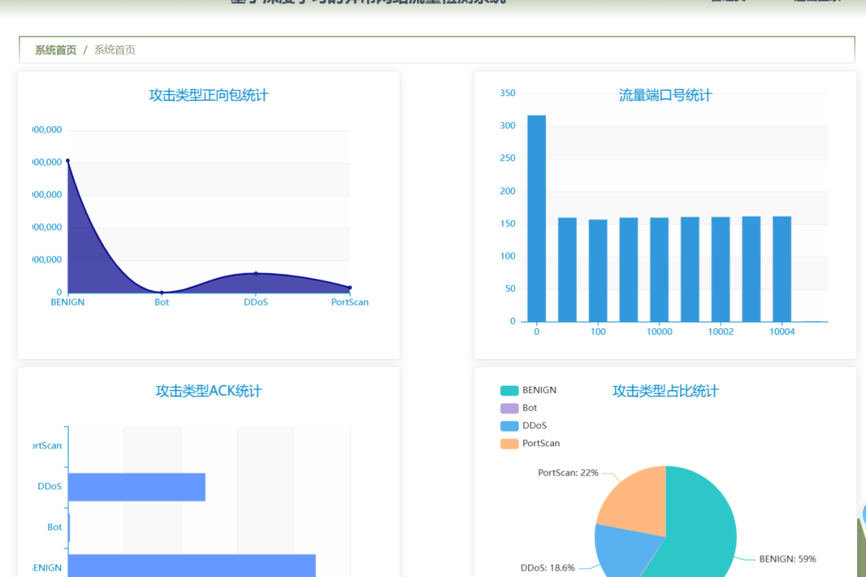Click the BENIGN data point on the line chart
This screenshot has width=866, height=577.
(x=68, y=162)
